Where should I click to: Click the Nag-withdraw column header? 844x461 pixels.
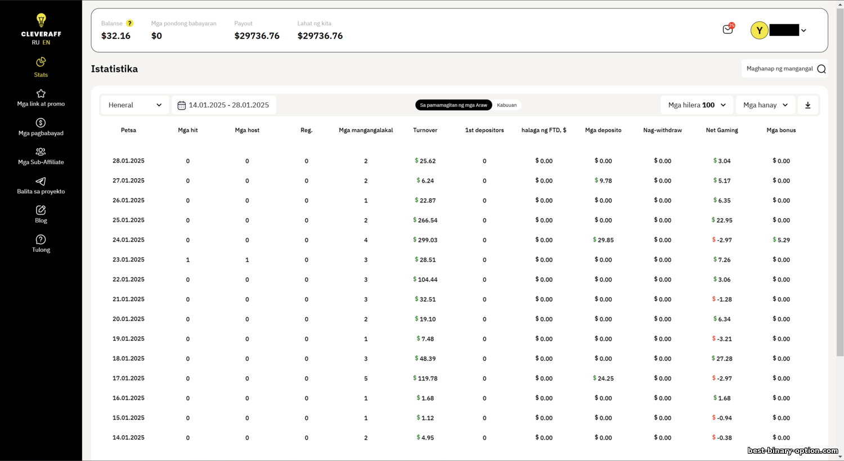[662, 130]
